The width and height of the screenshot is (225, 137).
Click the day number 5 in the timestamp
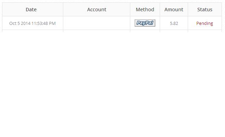[19, 24]
